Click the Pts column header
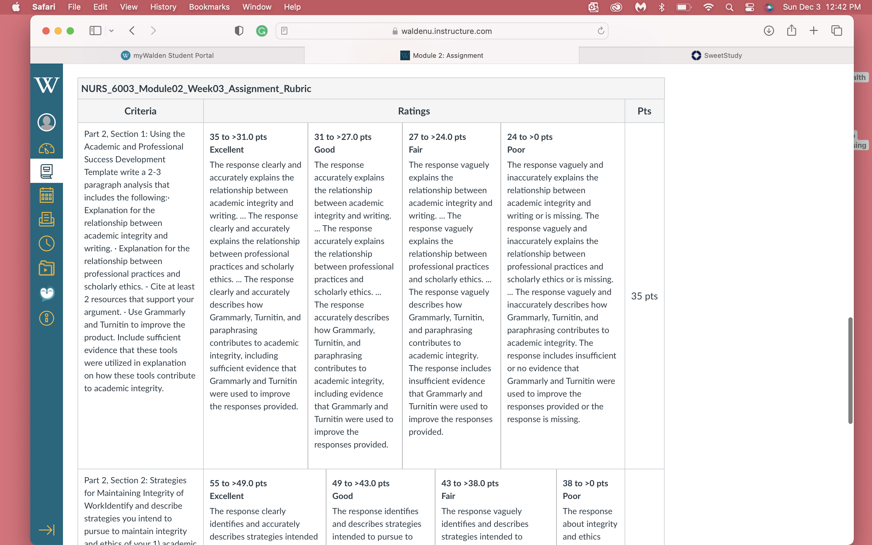Image resolution: width=872 pixels, height=545 pixels. coord(644,111)
